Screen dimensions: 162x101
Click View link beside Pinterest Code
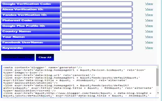tap(149, 20)
